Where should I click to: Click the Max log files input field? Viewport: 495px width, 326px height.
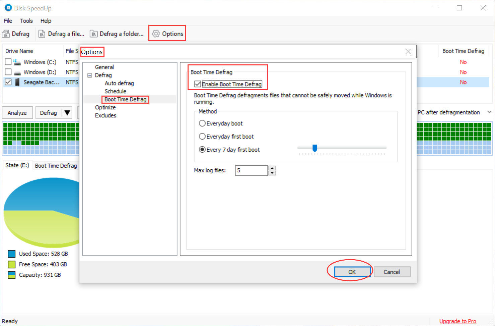click(251, 170)
